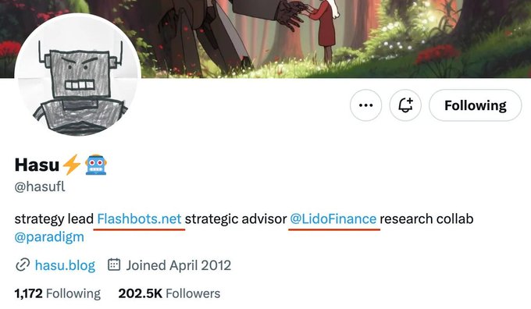Viewport: 531px width, 309px height.
Task: Open the Flashbots.net link in bio
Action: [x=139, y=219]
